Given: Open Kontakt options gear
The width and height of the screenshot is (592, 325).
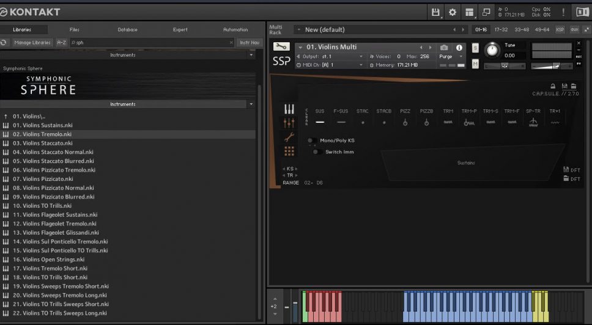Looking at the screenshot, I should coord(453,12).
